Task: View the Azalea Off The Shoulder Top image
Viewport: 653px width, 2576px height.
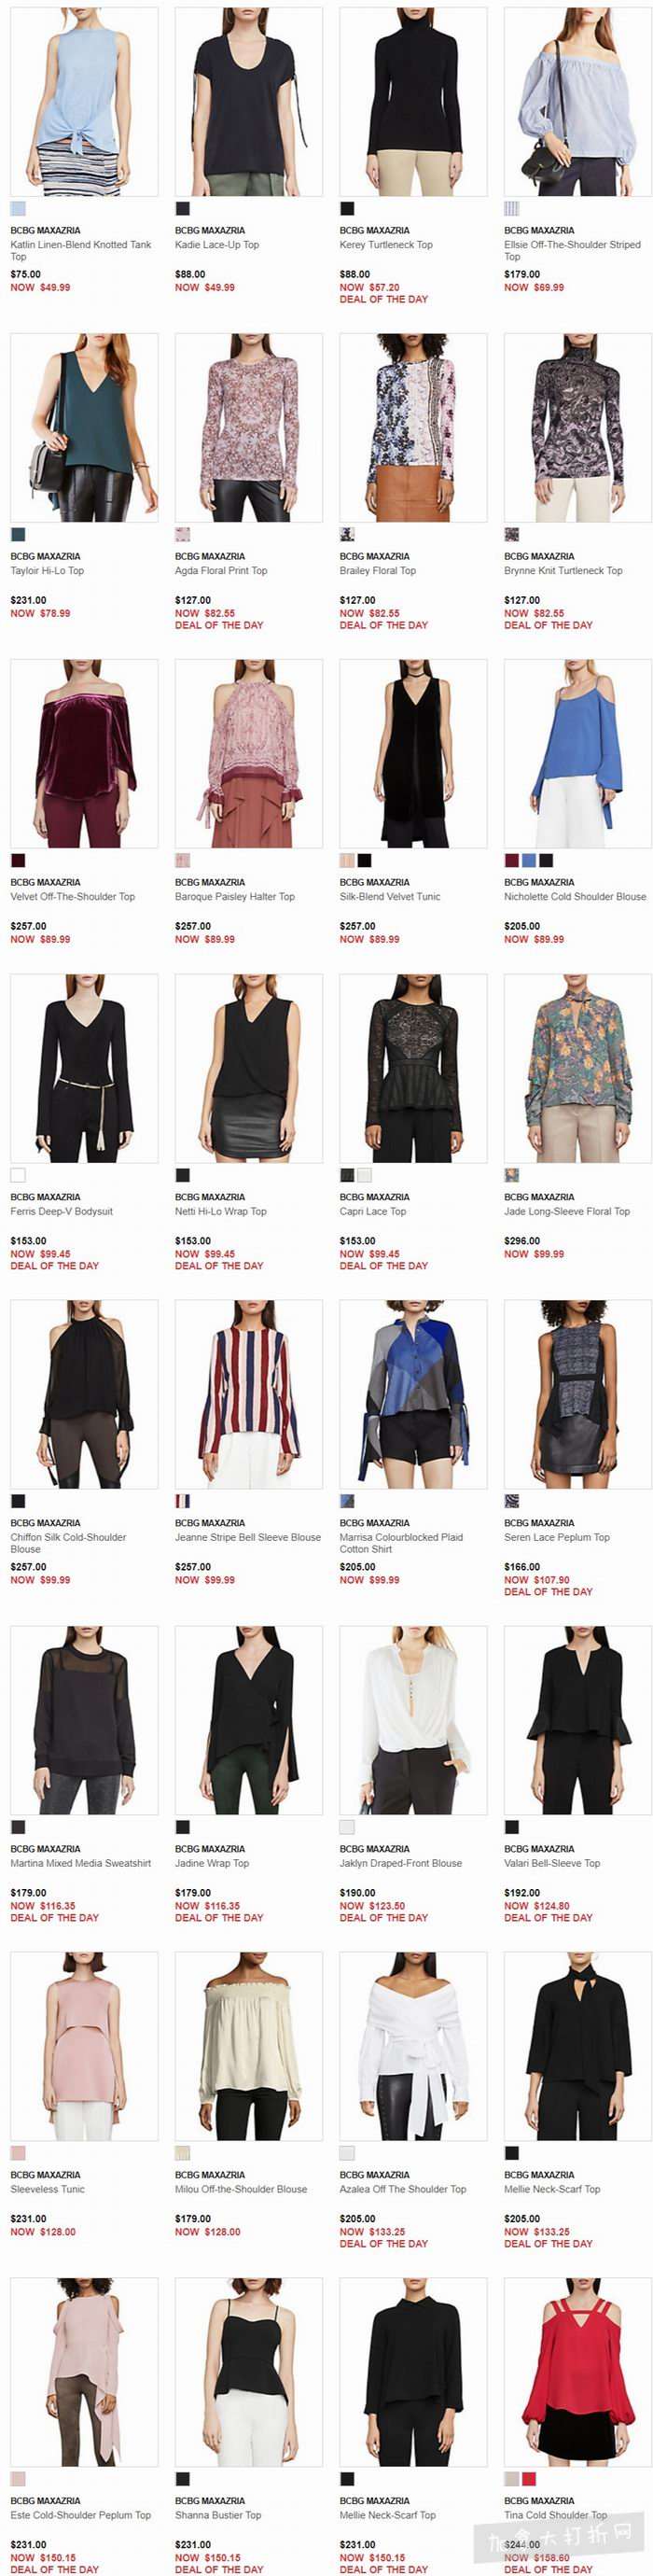Action: (413, 2047)
